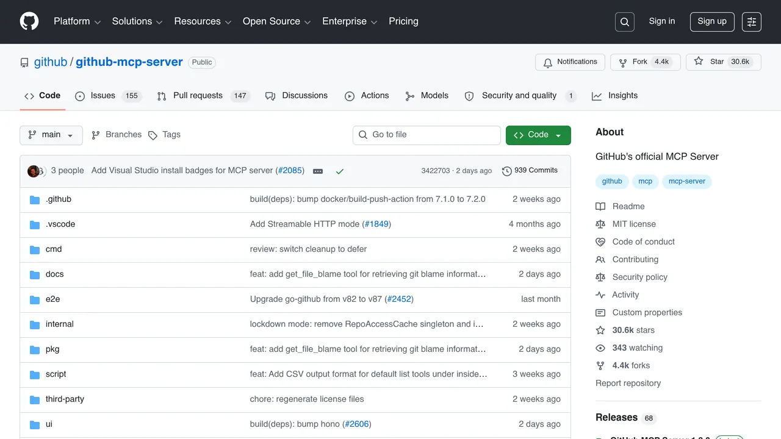Click the mcp topic tag

pyautogui.click(x=646, y=182)
